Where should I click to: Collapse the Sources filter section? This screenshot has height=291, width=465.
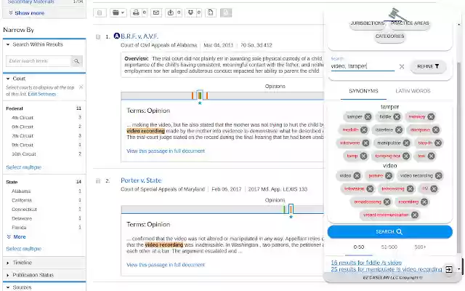8,287
